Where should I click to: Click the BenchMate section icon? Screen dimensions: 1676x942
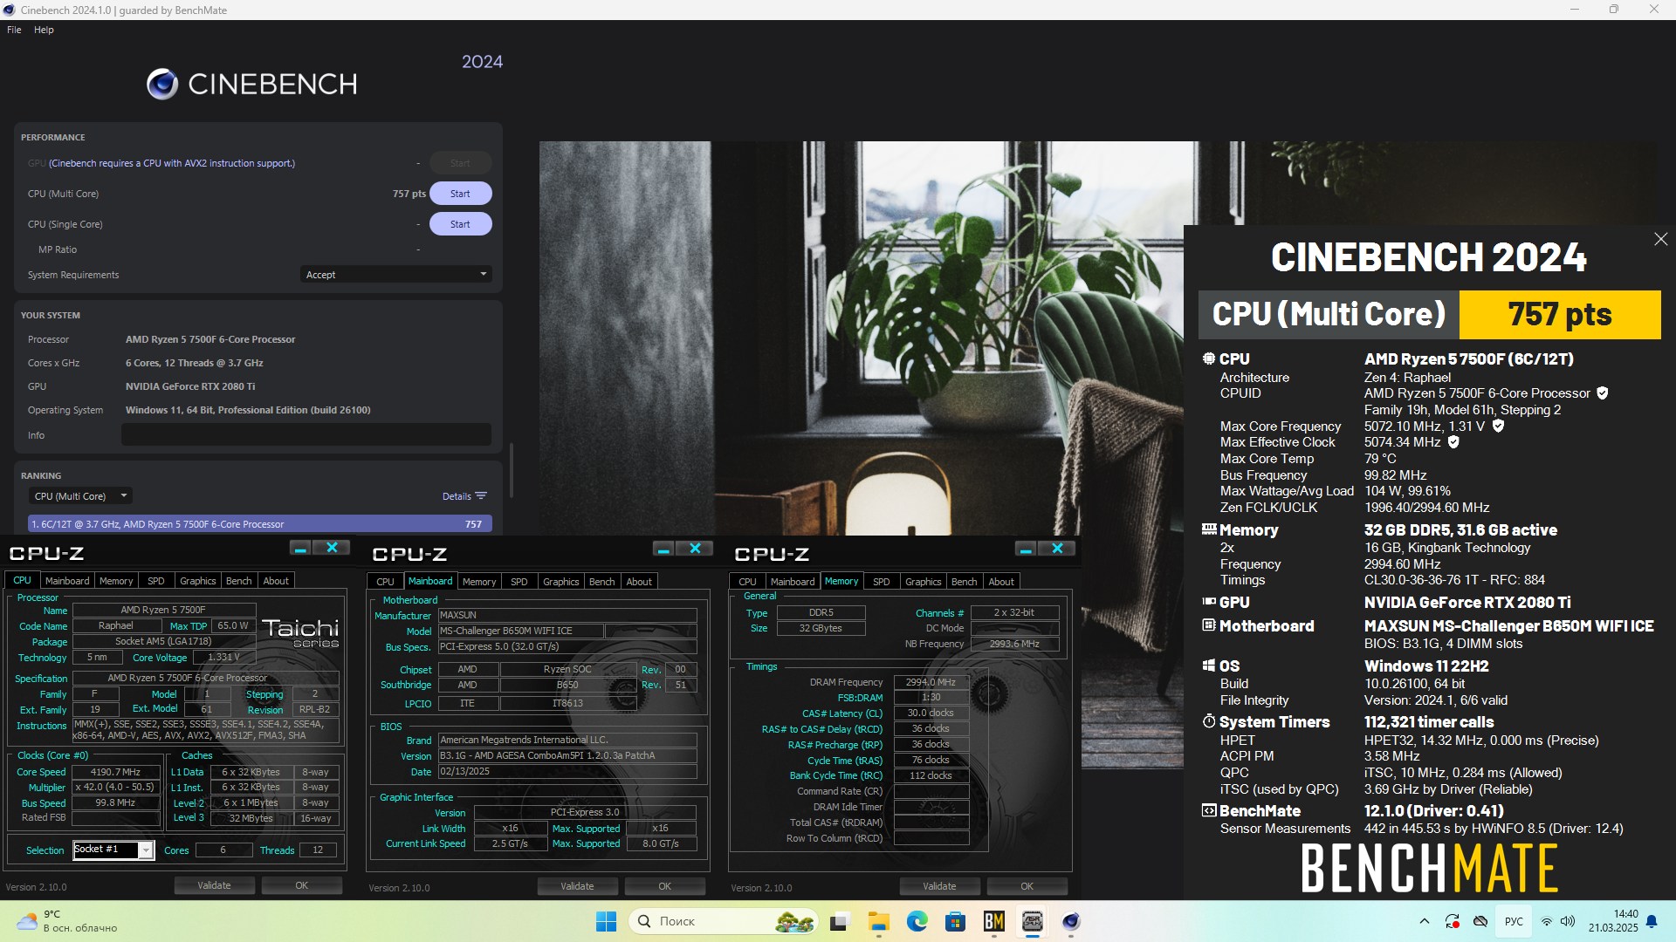click(x=1208, y=810)
